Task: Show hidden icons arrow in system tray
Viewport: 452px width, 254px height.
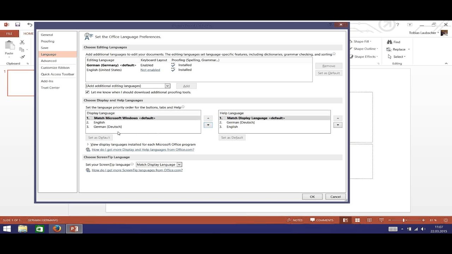Action: [x=402, y=229]
